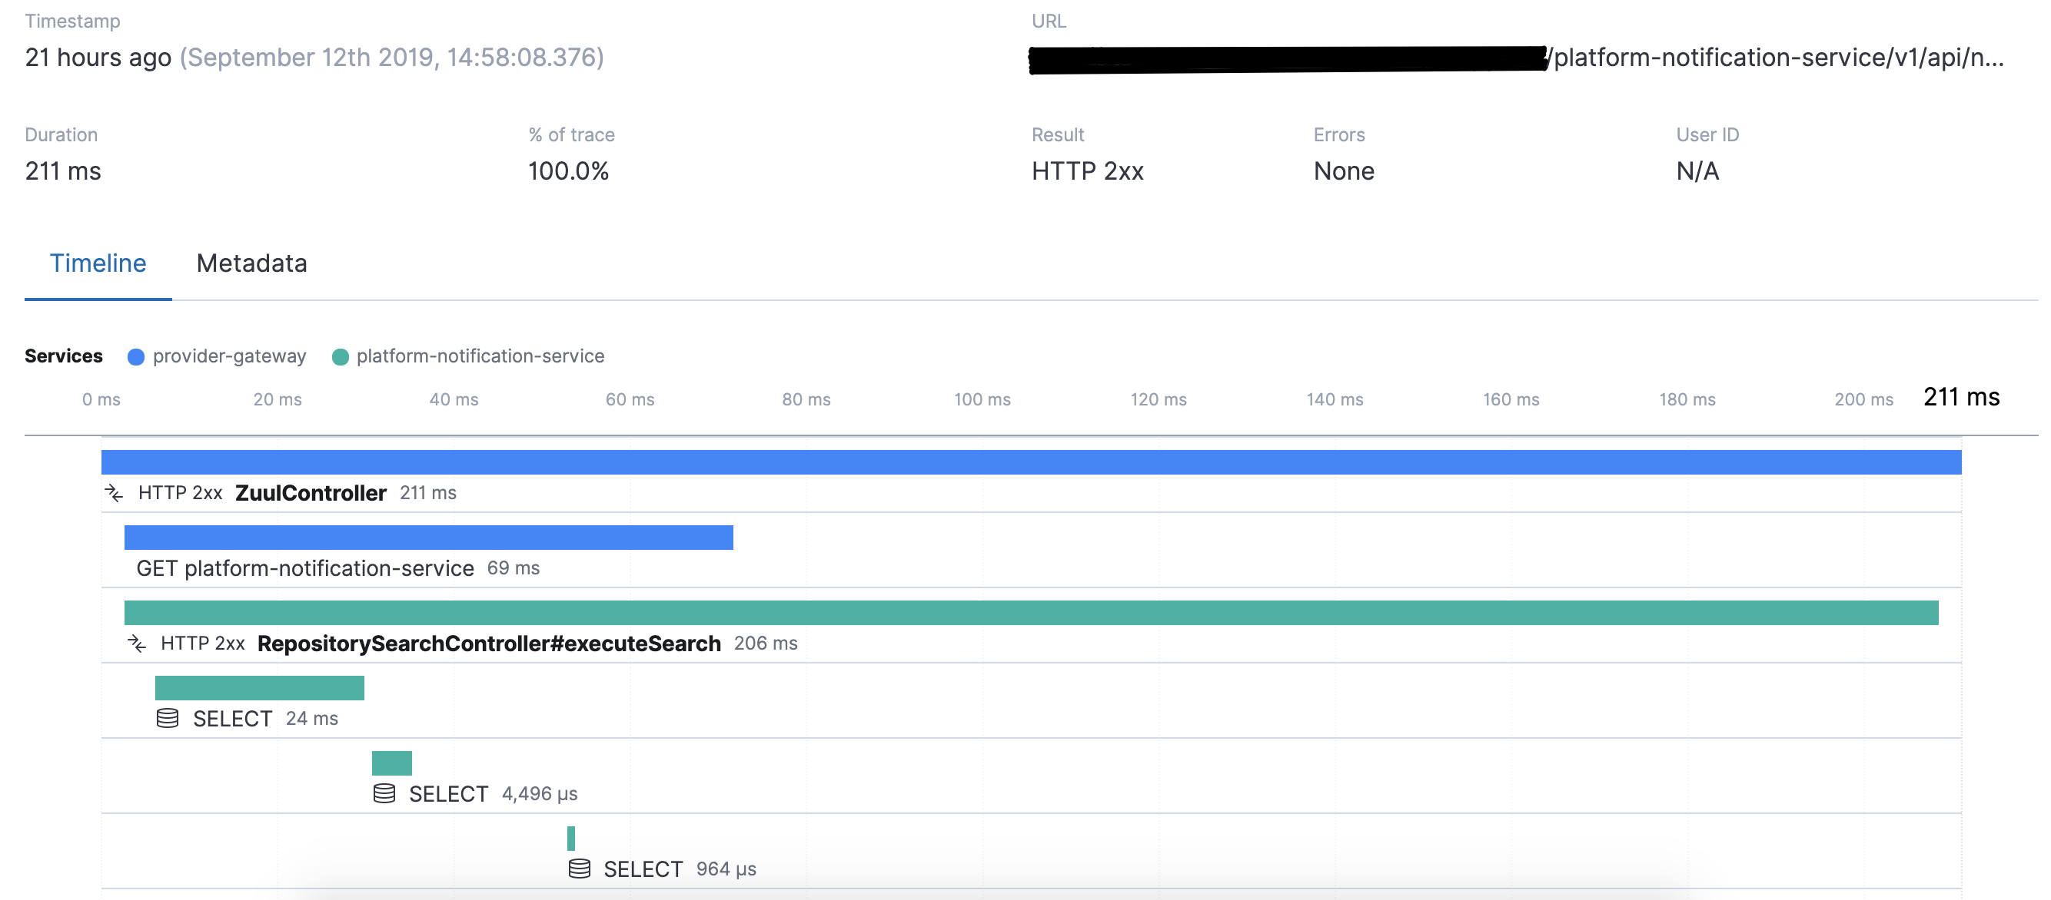Click the ZuulController transaction arrows icon
The width and height of the screenshot is (2051, 900).
point(114,493)
